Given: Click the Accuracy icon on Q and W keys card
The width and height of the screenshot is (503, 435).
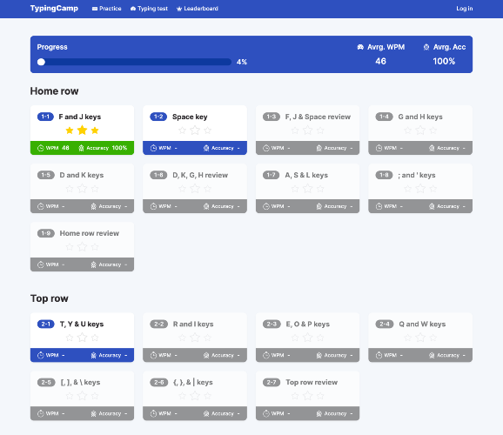Looking at the screenshot, I should tap(432, 355).
